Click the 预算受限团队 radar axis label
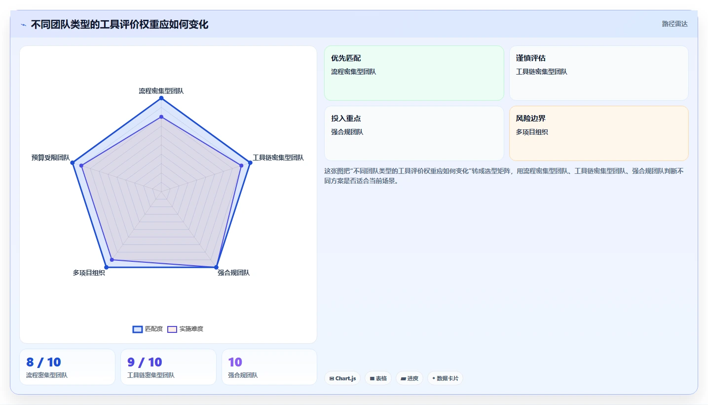The image size is (708, 405). [50, 158]
